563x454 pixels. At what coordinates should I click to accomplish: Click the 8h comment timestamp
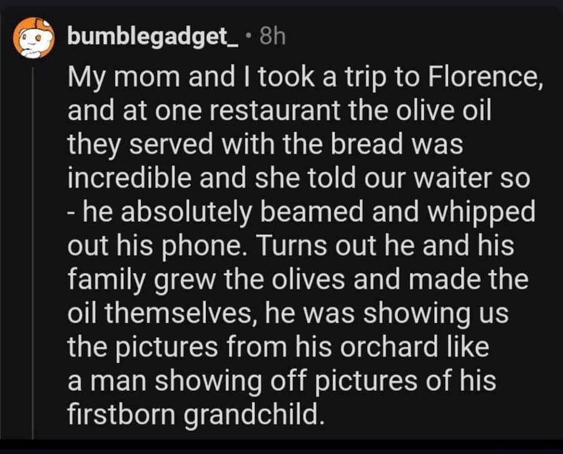(270, 38)
